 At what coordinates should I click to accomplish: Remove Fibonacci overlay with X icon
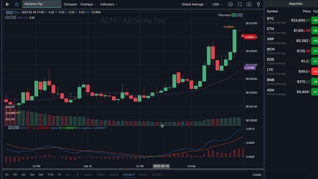click(241, 15)
